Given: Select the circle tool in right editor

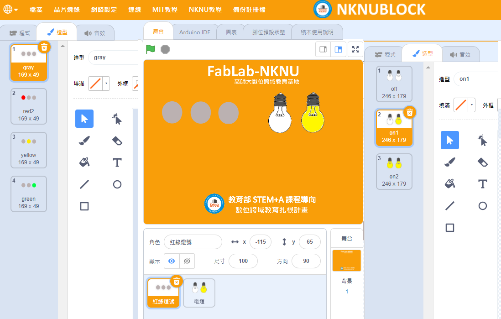Looking at the screenshot, I should pos(482,205).
